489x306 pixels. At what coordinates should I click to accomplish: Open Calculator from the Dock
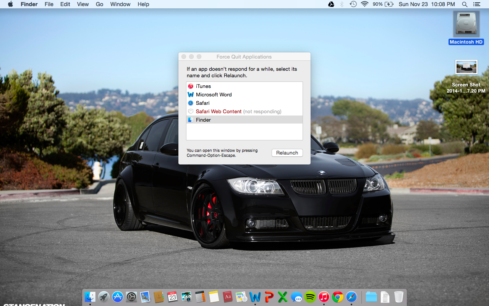point(200,296)
